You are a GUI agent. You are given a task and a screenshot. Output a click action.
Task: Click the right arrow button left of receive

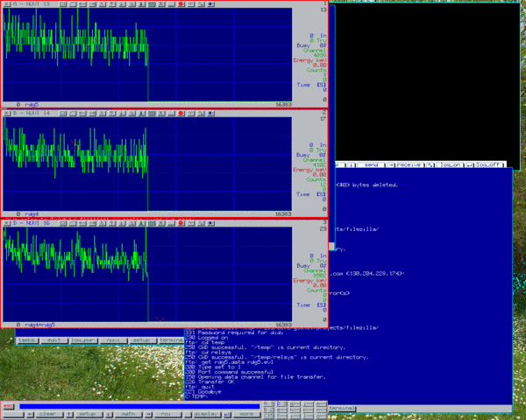[x=390, y=164]
